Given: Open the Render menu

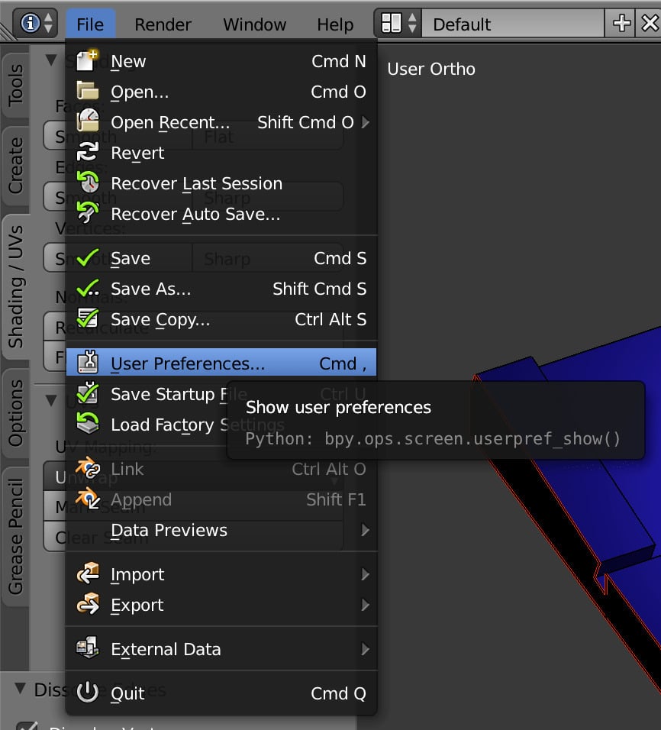Looking at the screenshot, I should point(162,24).
